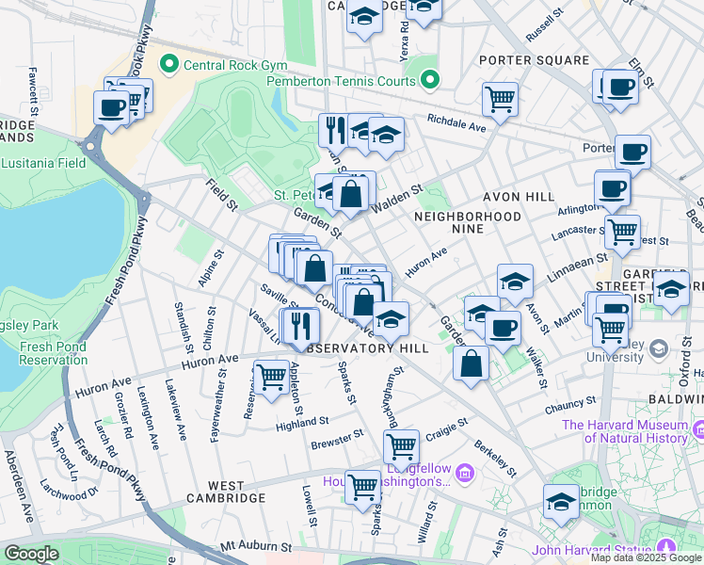Viewport: 704px width, 565px height.
Task: Open the shopping cart marker on Huron Ave
Action: tap(272, 380)
